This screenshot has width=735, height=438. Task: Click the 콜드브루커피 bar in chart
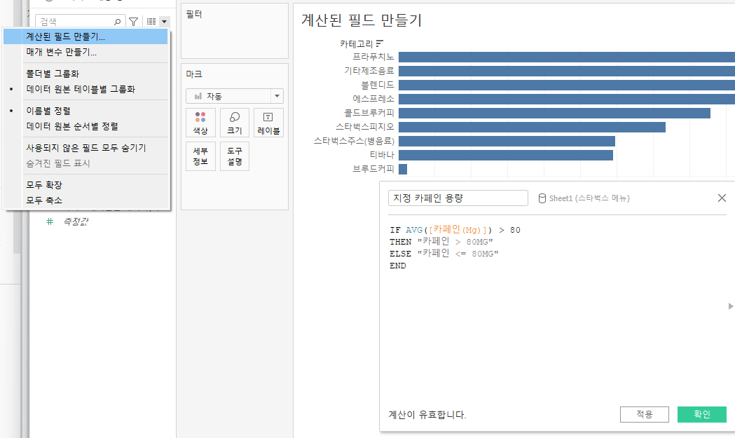(x=554, y=113)
